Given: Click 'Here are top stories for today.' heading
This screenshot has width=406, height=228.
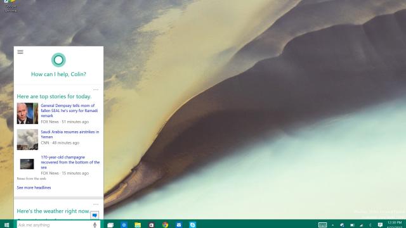Looking at the screenshot, I should point(54,96).
